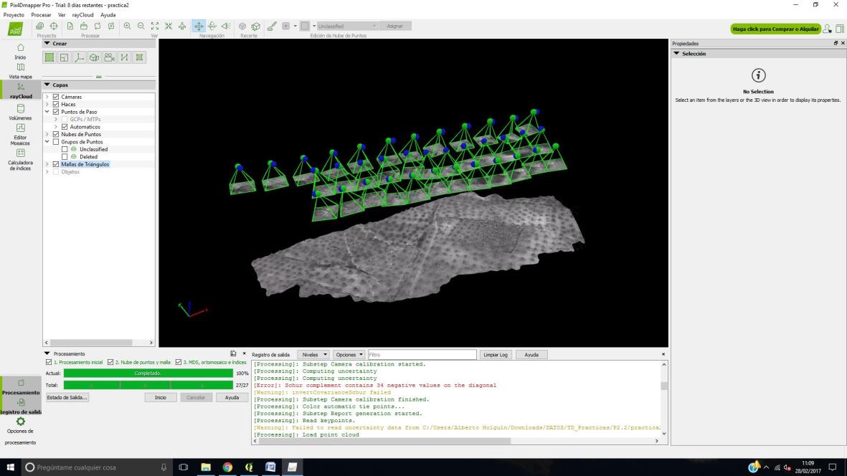
Task: Toggle the Grupos de Puntos checkbox
Action: click(x=56, y=142)
